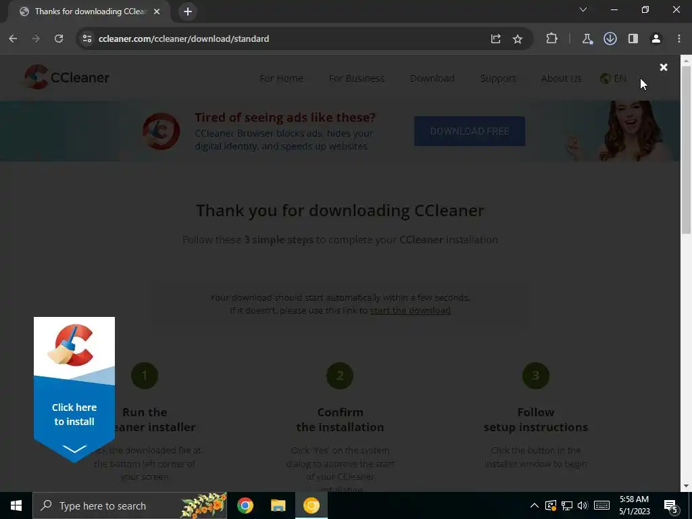Click the start the download link
Viewport: 692px width, 519px height.
point(410,310)
